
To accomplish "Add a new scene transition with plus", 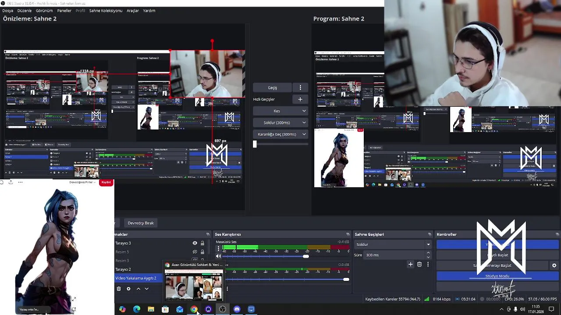I will (x=411, y=264).
